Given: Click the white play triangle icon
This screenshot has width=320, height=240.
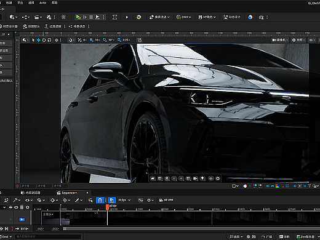Looking at the screenshot, I should [127, 17].
